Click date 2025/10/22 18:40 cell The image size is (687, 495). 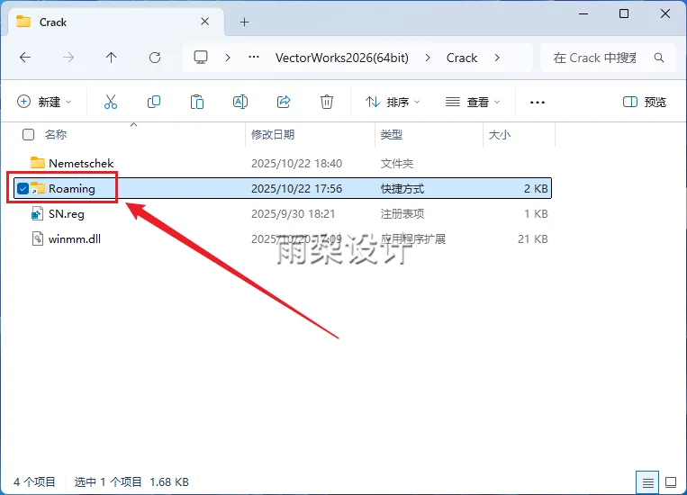(296, 164)
